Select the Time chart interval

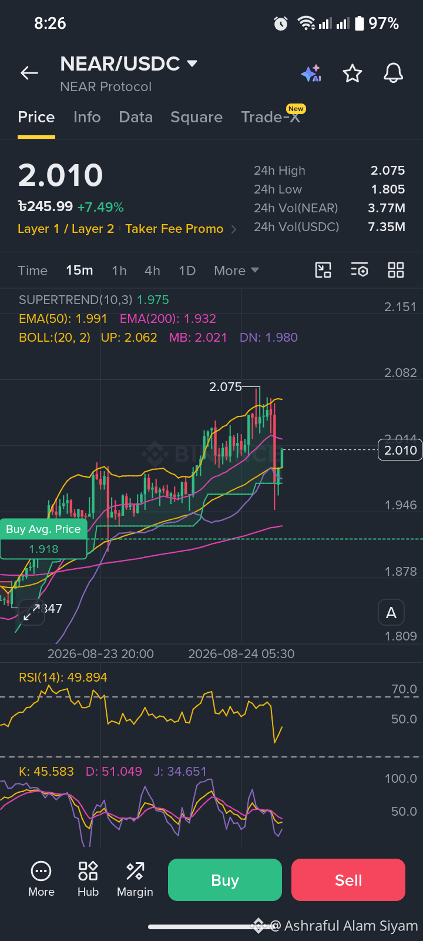[32, 271]
